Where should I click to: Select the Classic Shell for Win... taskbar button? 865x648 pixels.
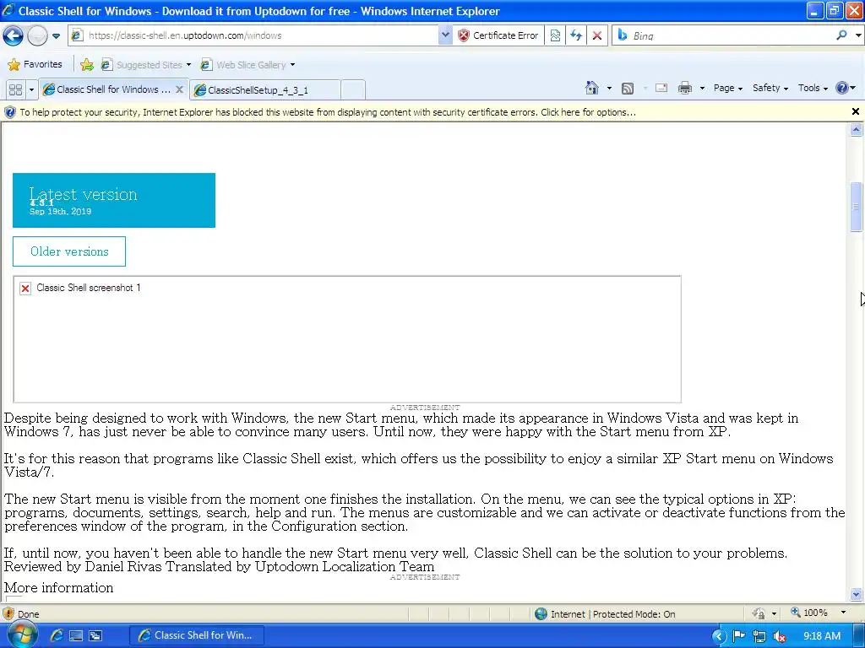point(197,635)
